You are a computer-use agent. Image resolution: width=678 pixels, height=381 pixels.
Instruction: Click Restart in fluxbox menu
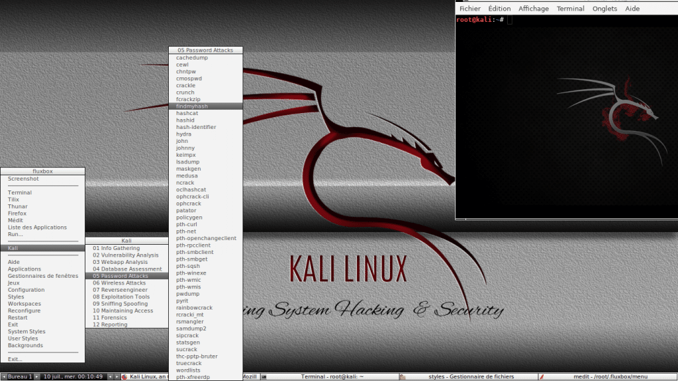pos(42,317)
